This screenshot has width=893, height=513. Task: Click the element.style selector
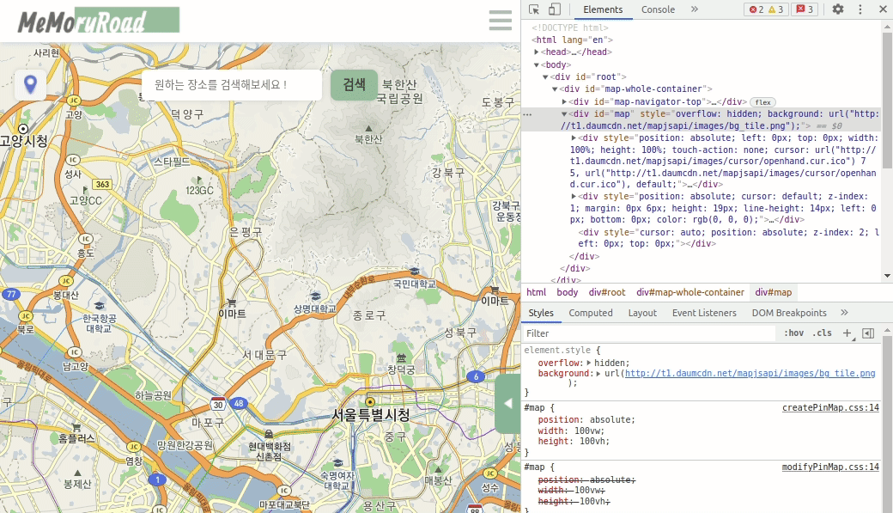557,350
